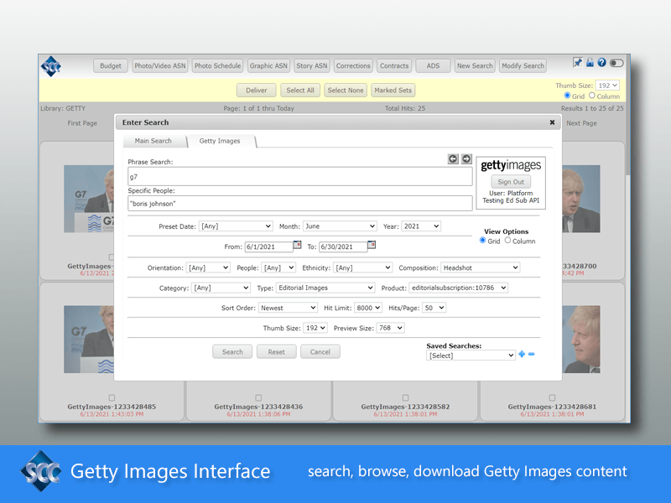Open Marked Sets
The height and width of the screenshot is (503, 671).
tap(393, 91)
